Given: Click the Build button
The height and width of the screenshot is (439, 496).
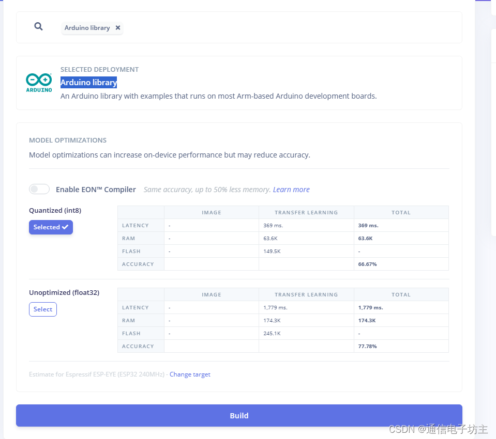Looking at the screenshot, I should 239,416.
